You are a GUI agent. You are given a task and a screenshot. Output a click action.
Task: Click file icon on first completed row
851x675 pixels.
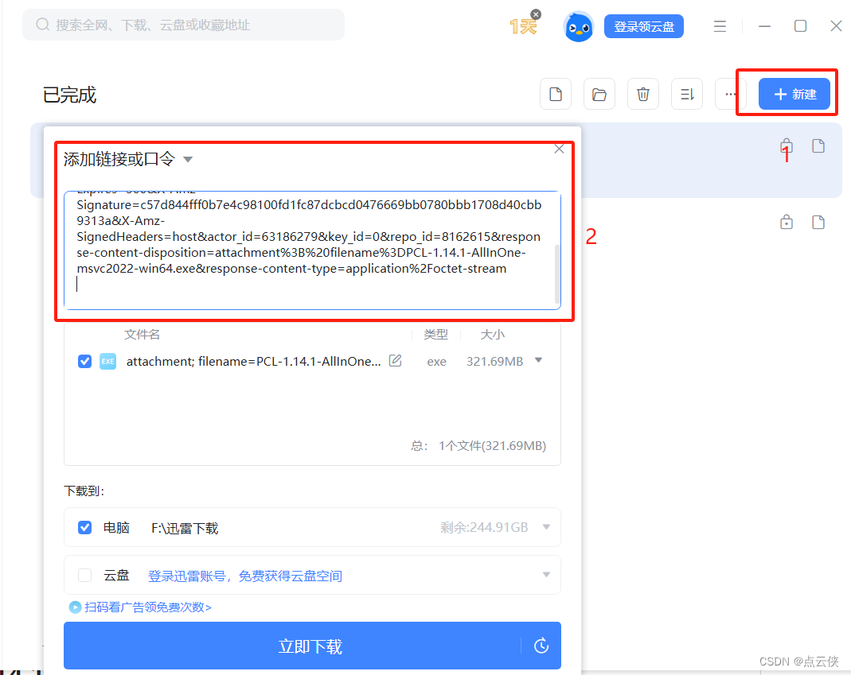[x=818, y=146]
